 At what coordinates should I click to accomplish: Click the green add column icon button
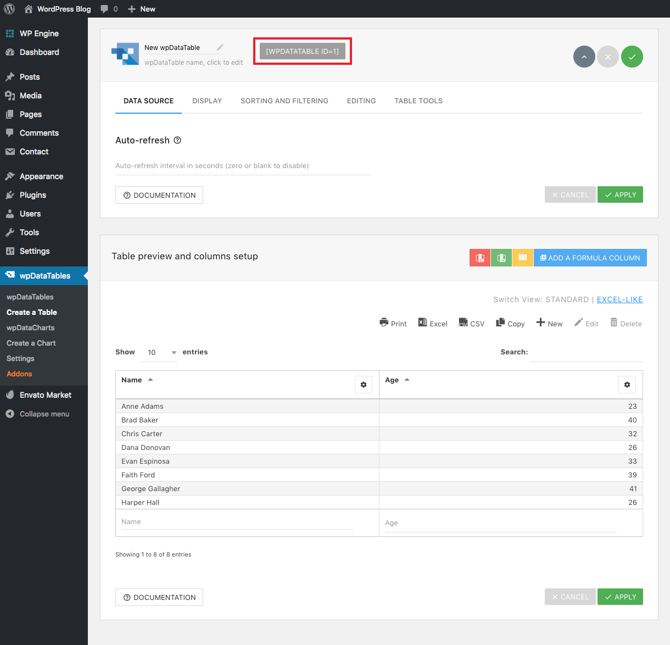501,258
